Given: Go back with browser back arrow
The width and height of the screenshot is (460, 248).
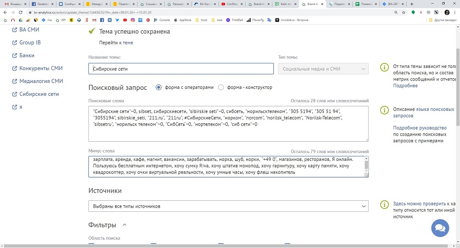Looking at the screenshot, I should click(x=5, y=12).
